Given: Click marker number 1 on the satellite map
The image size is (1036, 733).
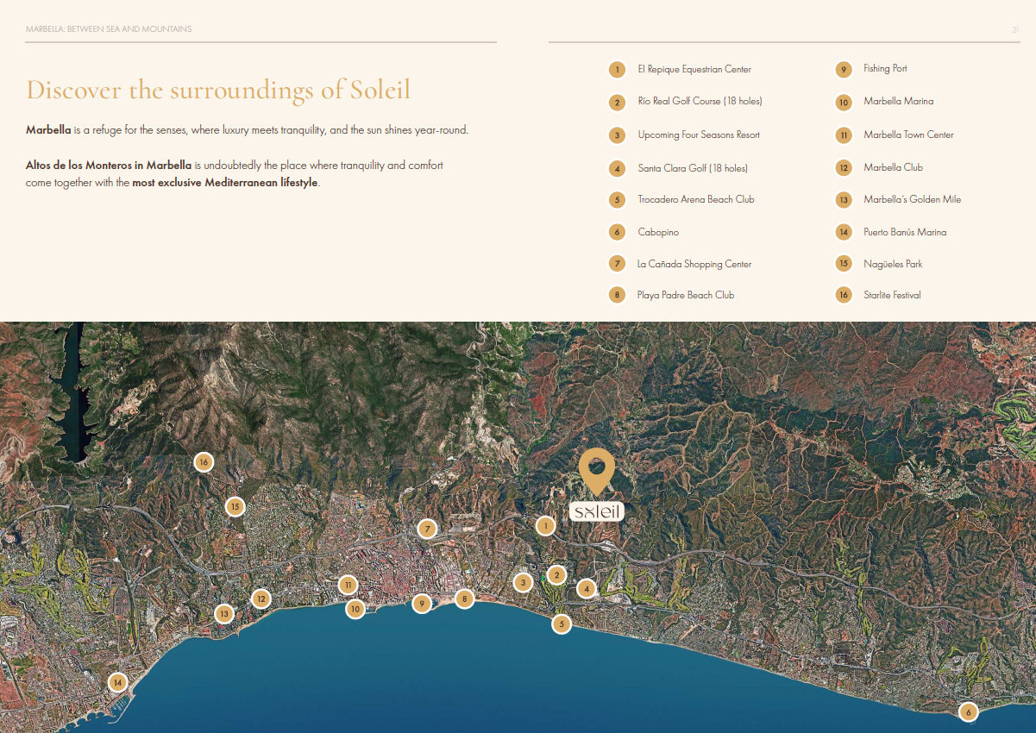Looking at the screenshot, I should (545, 525).
